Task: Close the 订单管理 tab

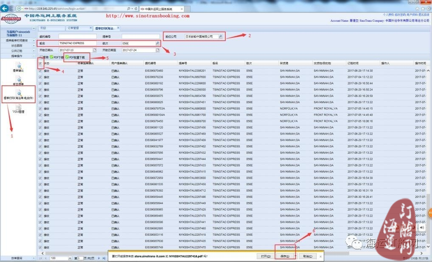Action: point(91,28)
